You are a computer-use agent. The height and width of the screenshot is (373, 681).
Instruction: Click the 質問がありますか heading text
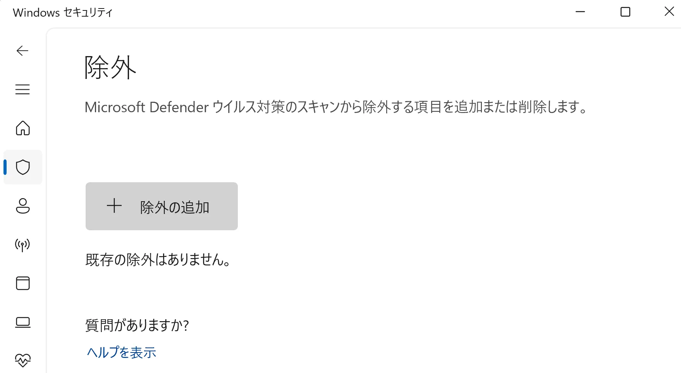point(136,325)
